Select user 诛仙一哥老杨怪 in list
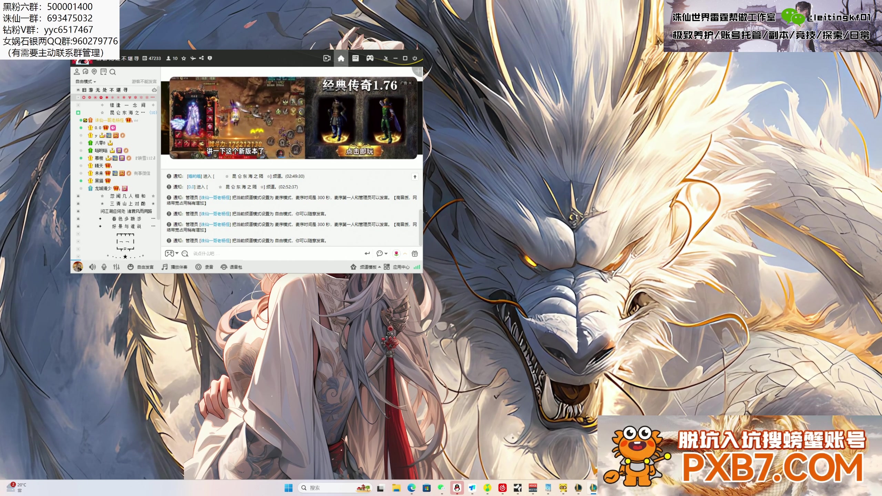 (109, 120)
